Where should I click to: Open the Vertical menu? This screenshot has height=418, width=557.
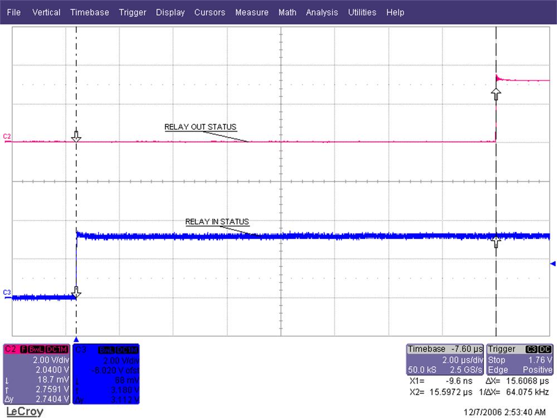[47, 12]
